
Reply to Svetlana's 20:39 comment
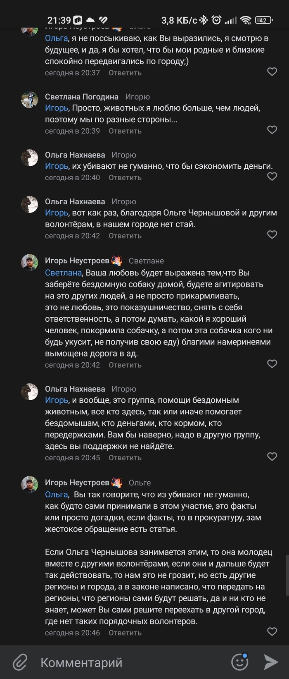tap(125, 131)
